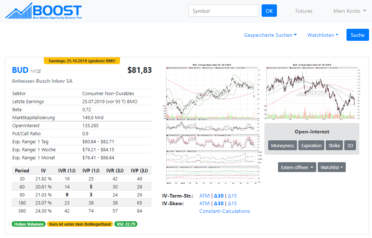Open IV-Skew ATM link
This screenshot has height=238, width=372.
pos(204,203)
